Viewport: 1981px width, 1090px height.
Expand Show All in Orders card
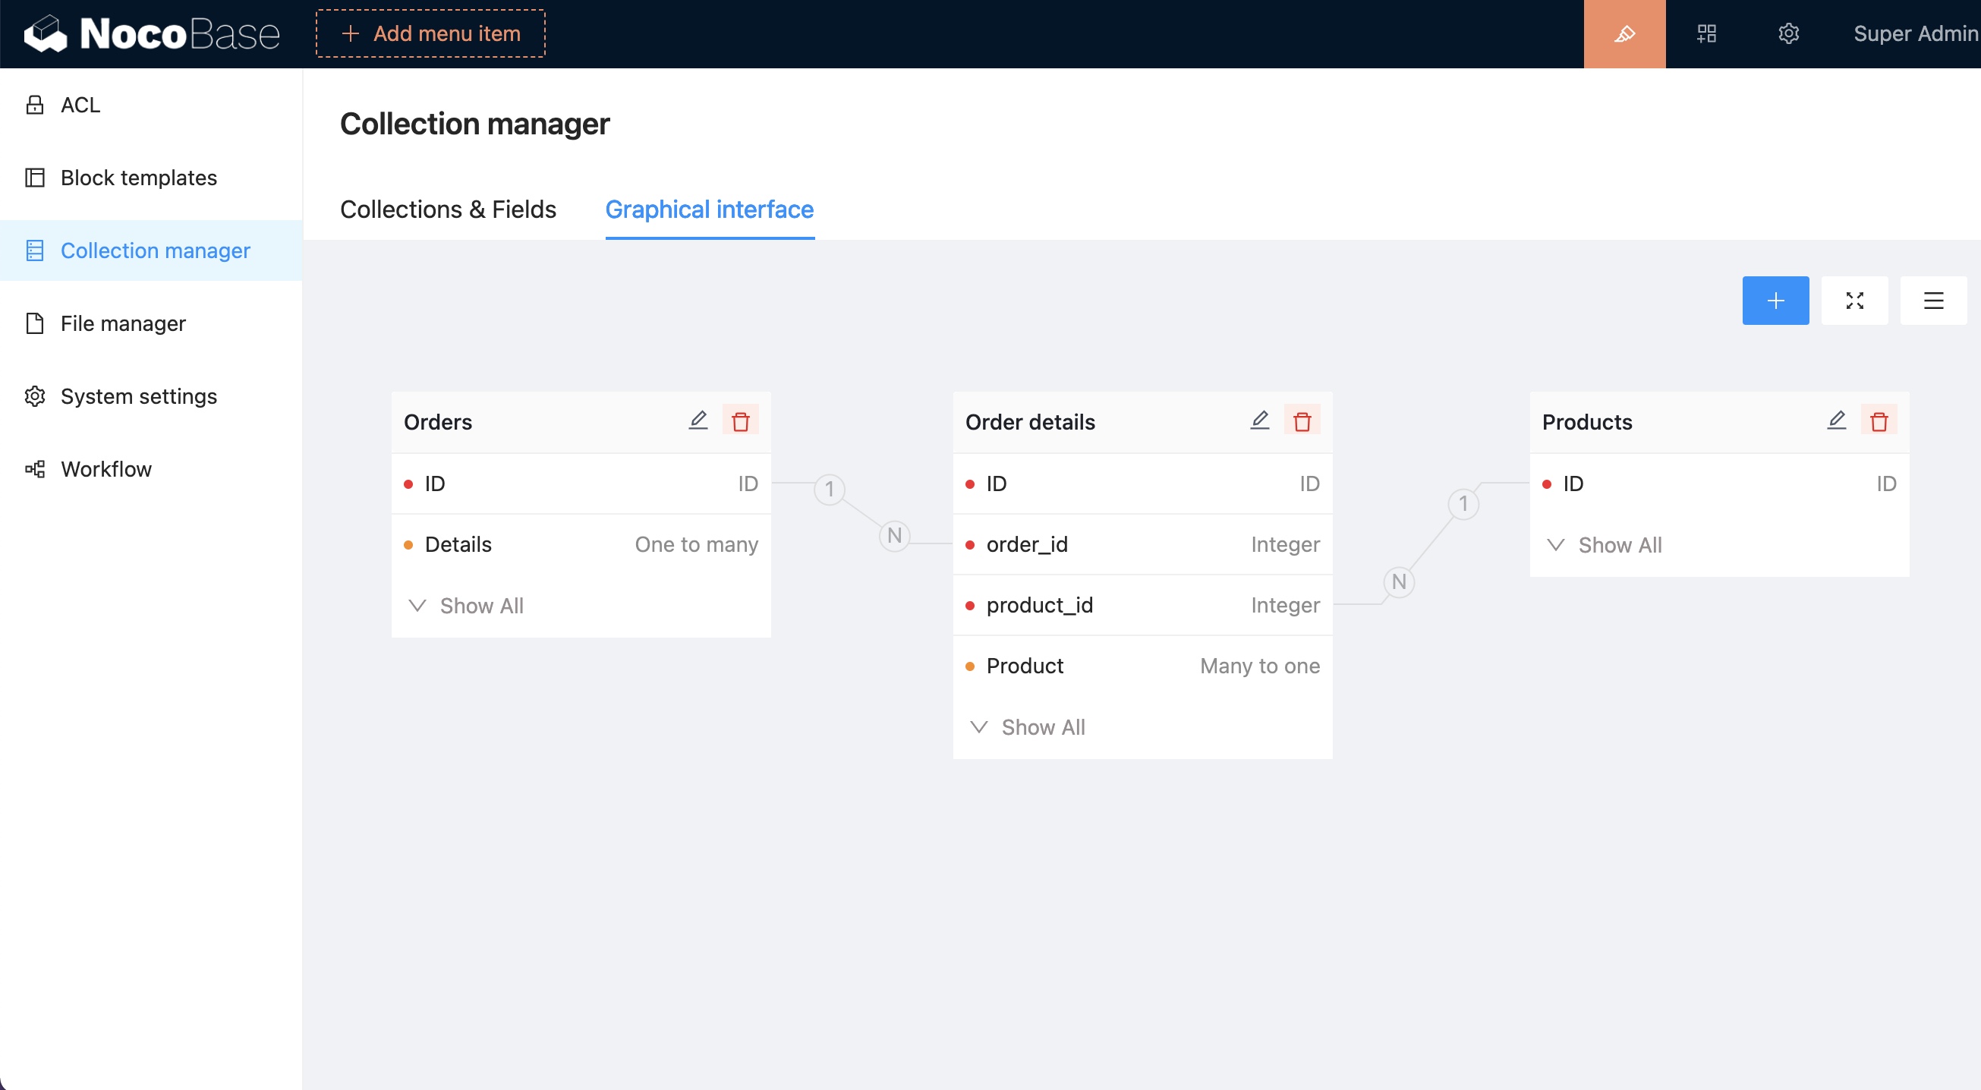467,606
